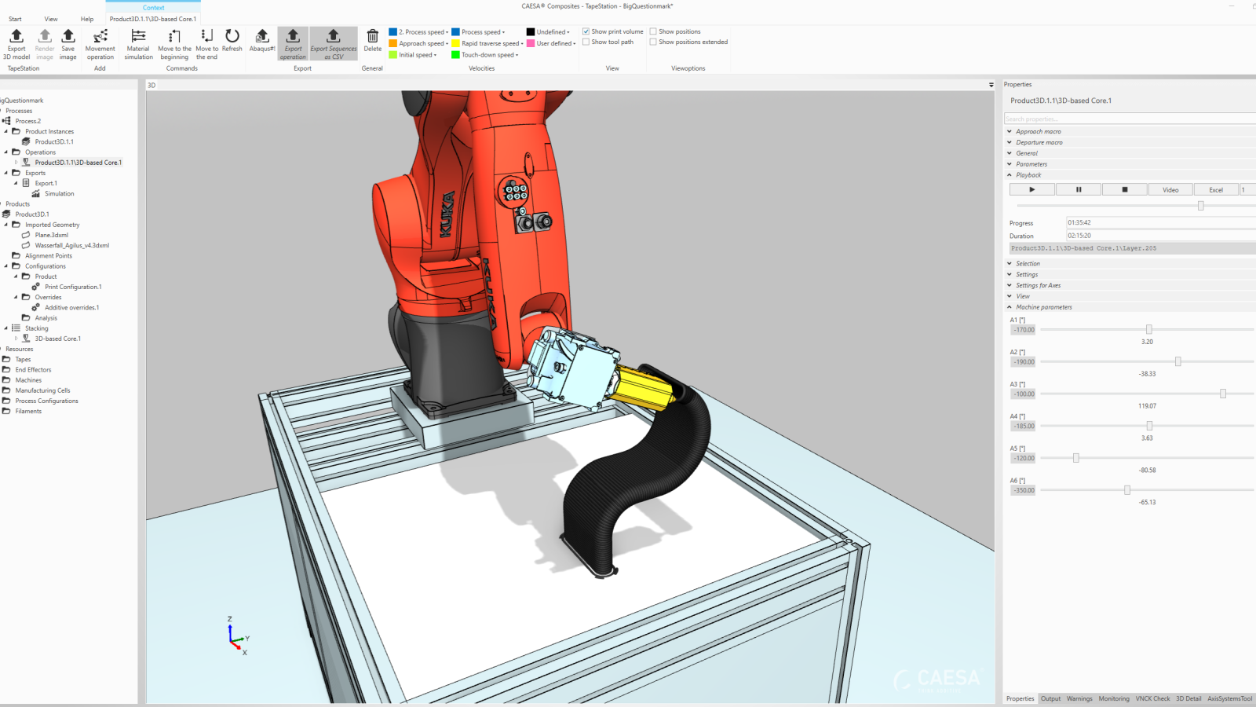1256x707 pixels.
Task: Click the Video playback button
Action: click(1170, 189)
